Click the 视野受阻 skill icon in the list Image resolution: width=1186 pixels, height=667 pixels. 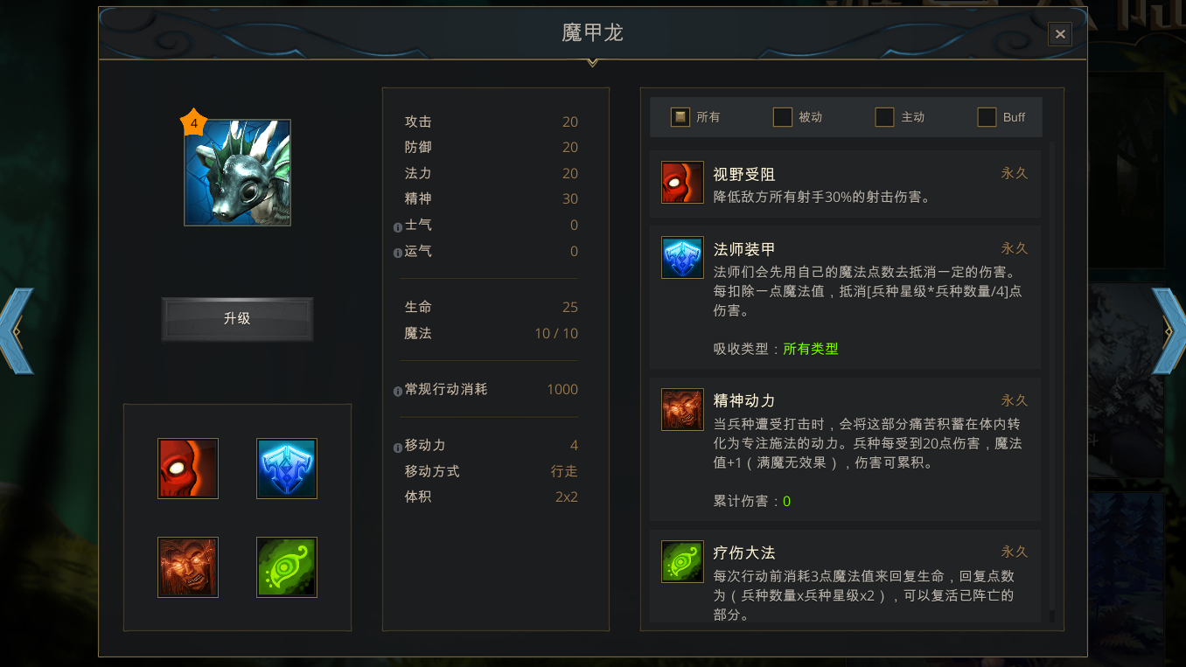tap(682, 183)
